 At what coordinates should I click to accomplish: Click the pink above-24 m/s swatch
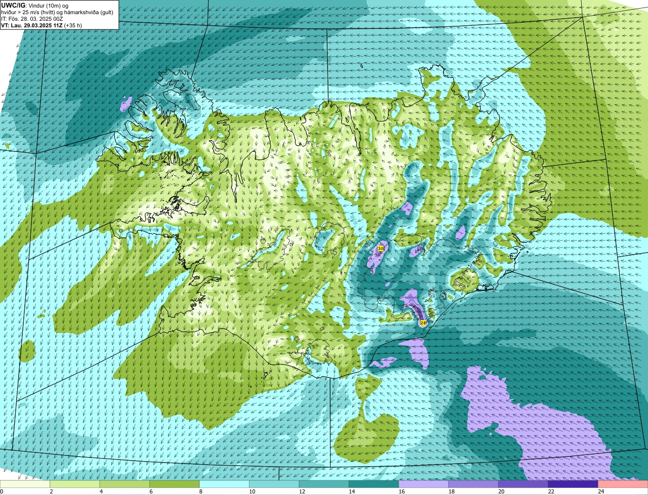click(x=623, y=484)
